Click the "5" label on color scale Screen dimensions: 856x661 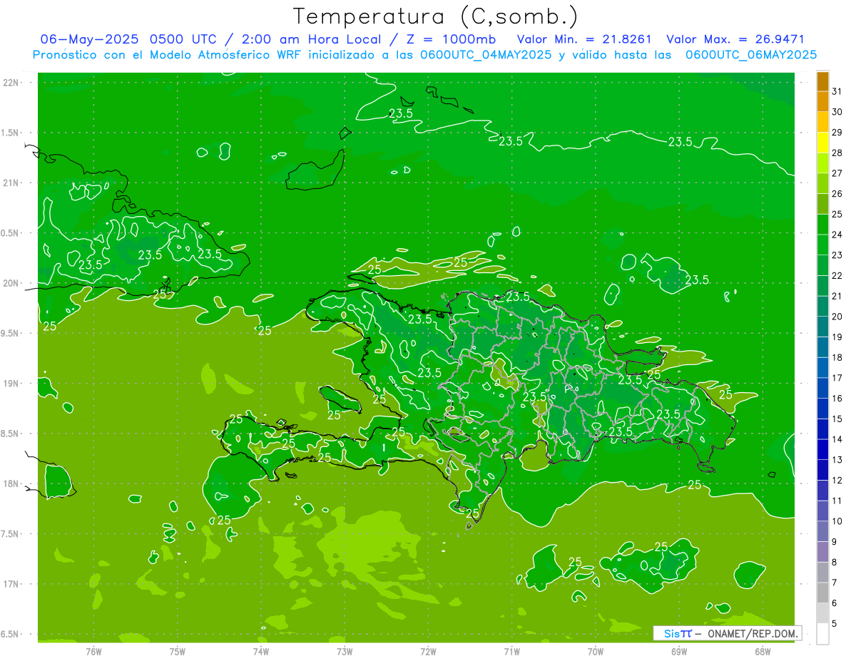(835, 623)
